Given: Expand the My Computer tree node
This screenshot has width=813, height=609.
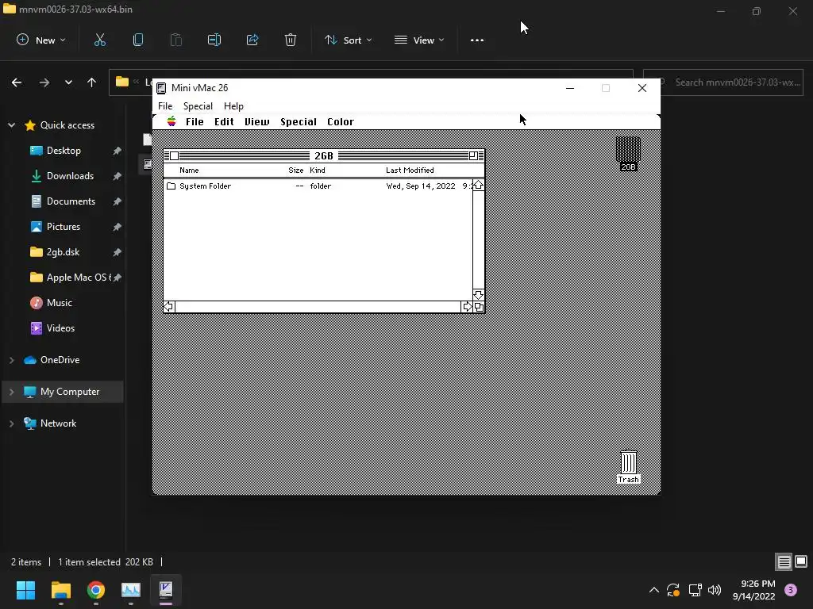Looking at the screenshot, I should [x=11, y=392].
